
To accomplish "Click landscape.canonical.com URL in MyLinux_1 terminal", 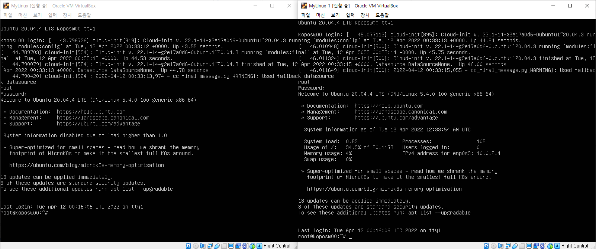I will tap(401, 112).
